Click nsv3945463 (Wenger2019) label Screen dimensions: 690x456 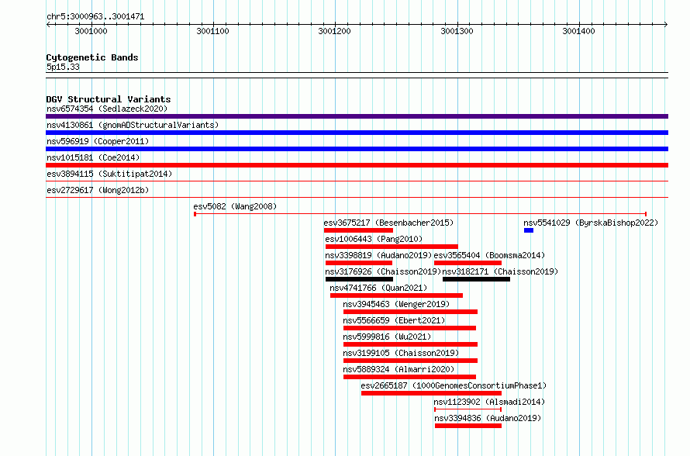[396, 304]
